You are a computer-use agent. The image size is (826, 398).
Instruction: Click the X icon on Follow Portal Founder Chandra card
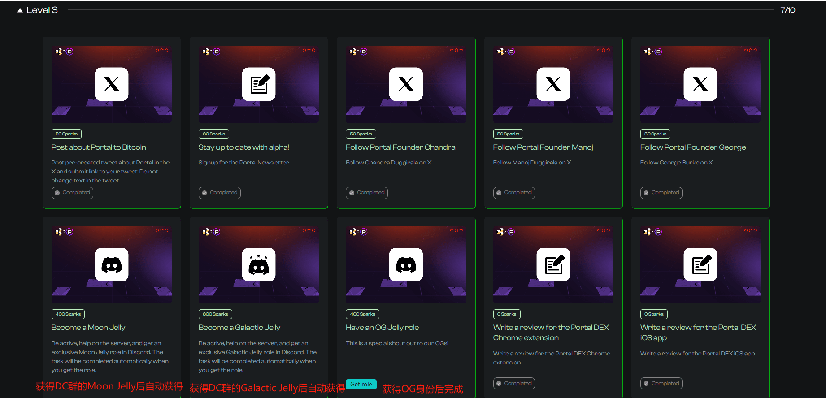(406, 84)
